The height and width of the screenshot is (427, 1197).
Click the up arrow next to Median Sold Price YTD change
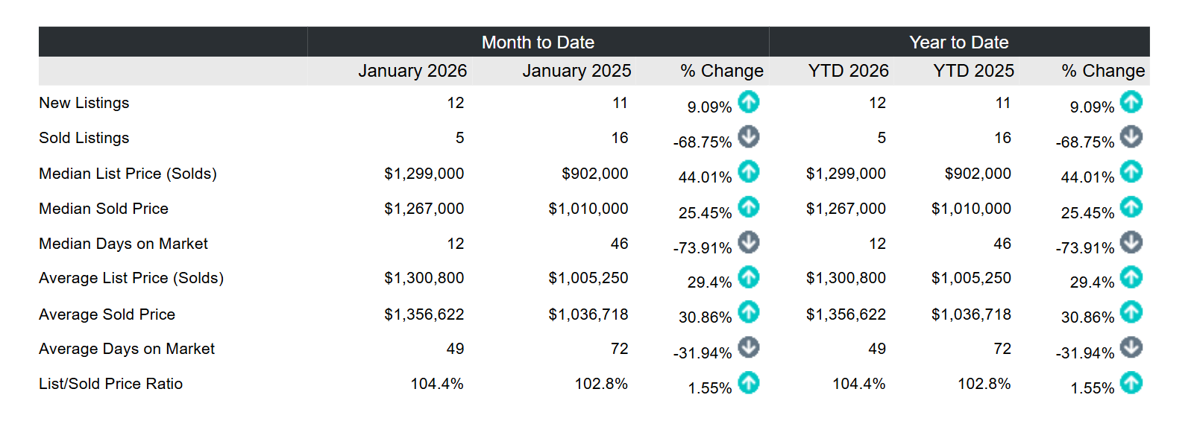(x=1131, y=206)
